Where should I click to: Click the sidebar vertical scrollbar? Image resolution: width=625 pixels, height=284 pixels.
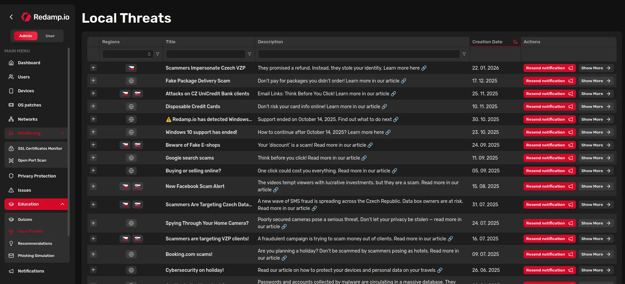[x=69, y=142]
